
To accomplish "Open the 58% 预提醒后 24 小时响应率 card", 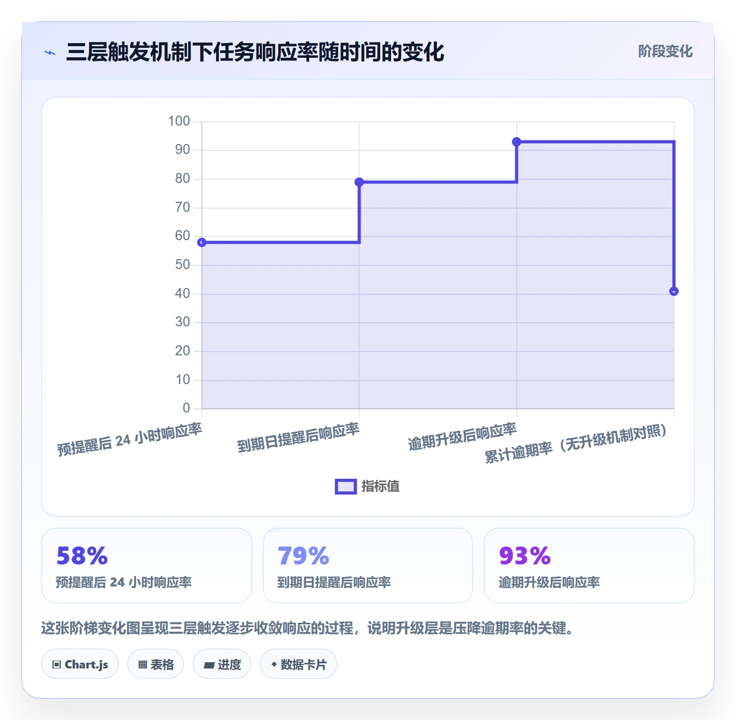I will pyautogui.click(x=147, y=565).
